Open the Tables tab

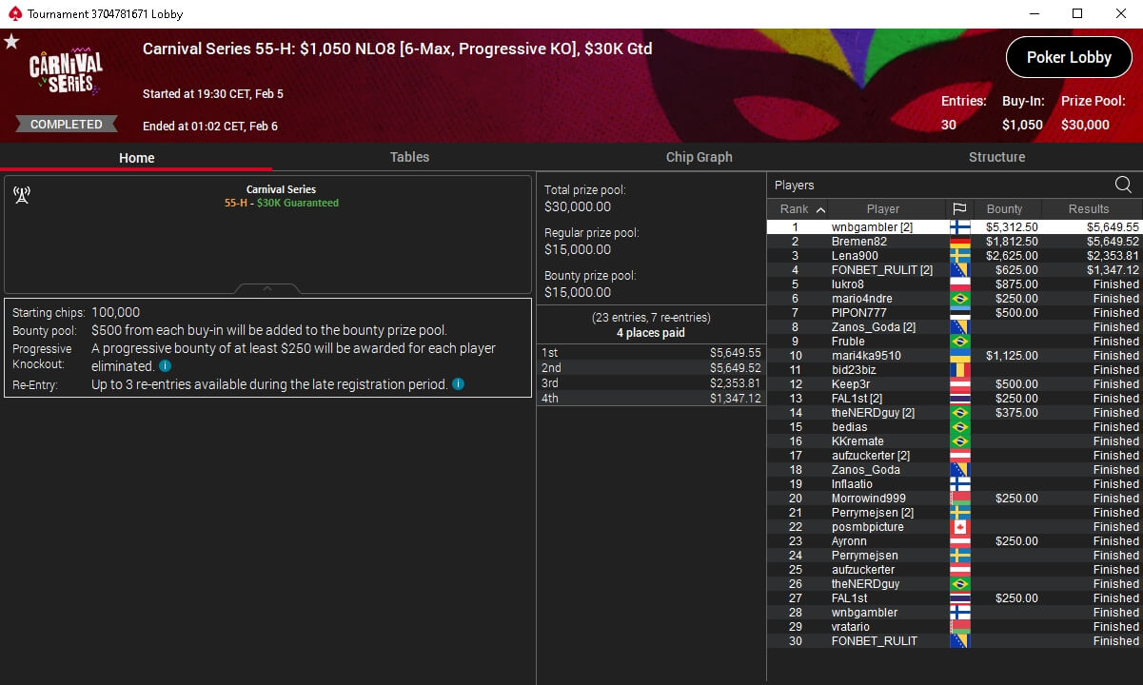coord(409,157)
